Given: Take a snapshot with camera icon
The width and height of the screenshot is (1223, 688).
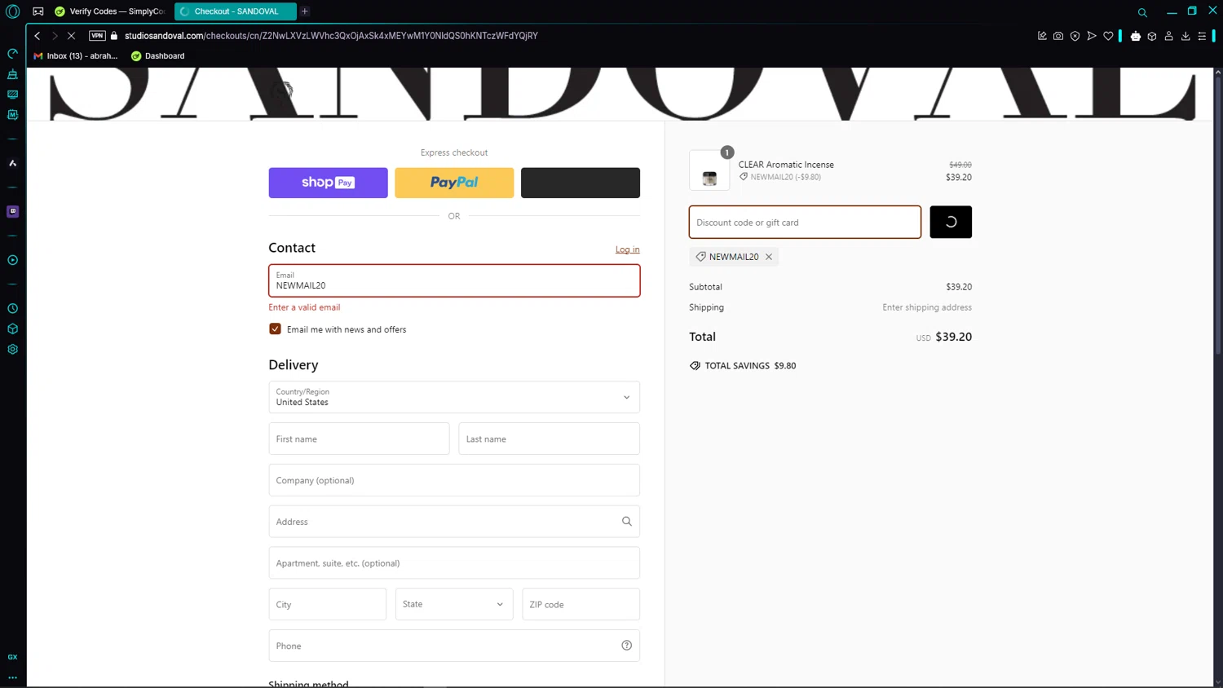Looking at the screenshot, I should click(1058, 36).
